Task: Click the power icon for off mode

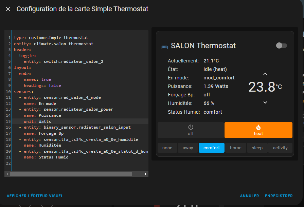Action: click(191, 127)
